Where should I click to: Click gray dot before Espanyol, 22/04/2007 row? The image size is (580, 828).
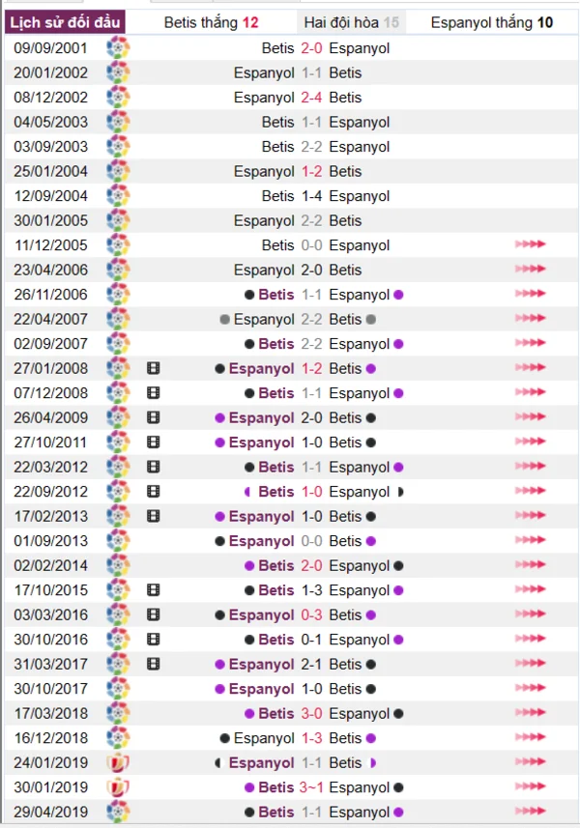[224, 320]
